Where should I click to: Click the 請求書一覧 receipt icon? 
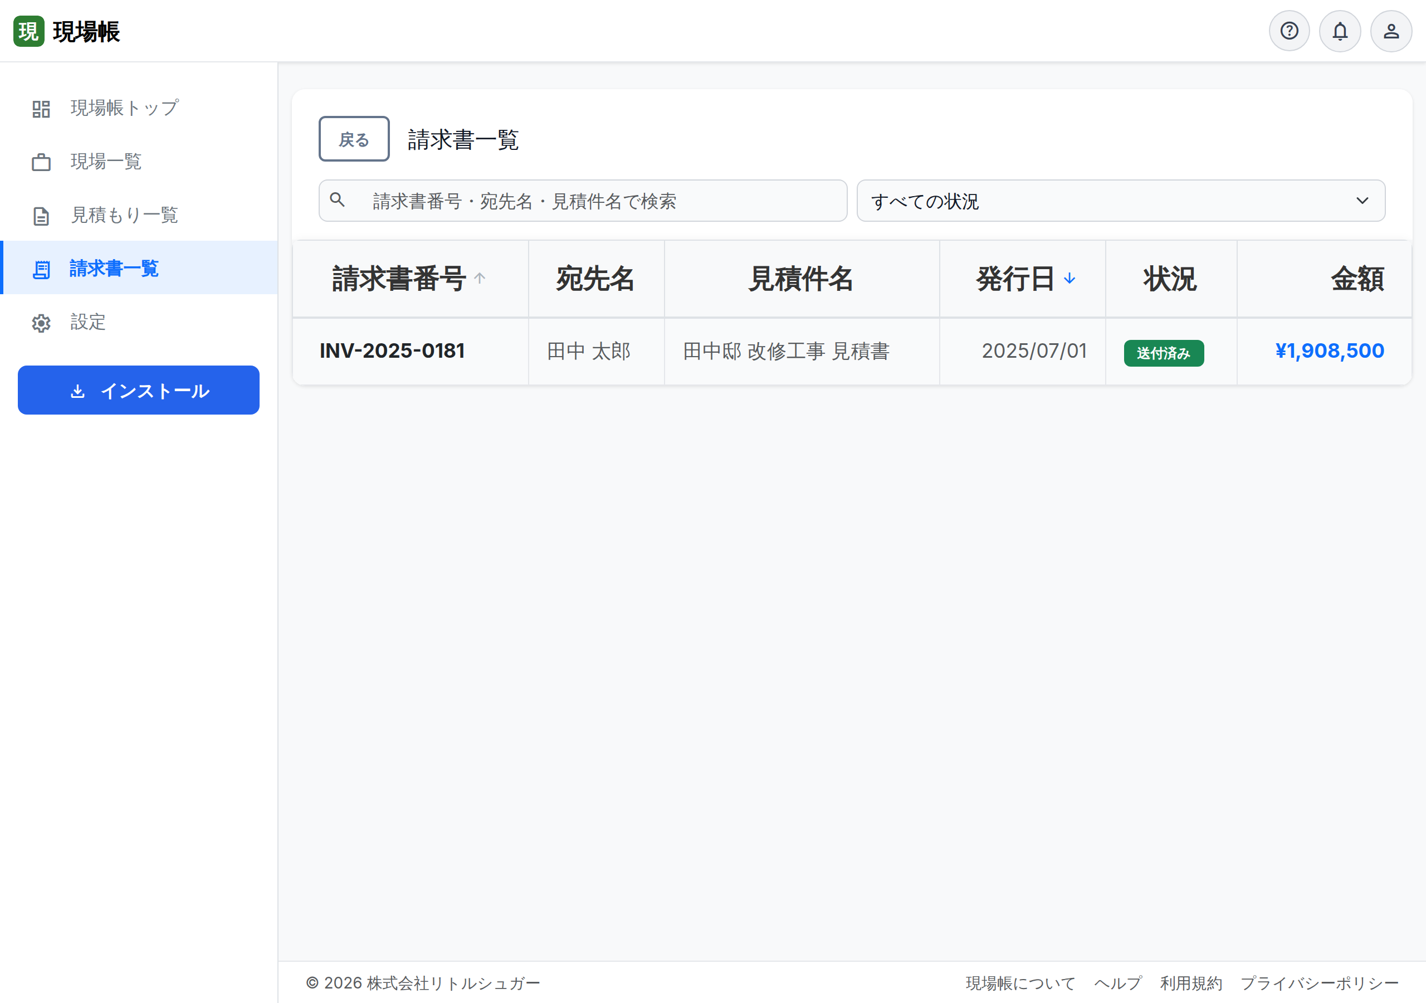click(x=41, y=269)
